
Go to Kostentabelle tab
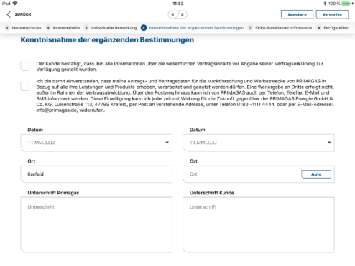pos(66,28)
